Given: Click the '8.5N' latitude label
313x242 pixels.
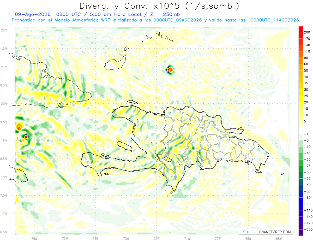Looking at the screenshot, I should pyautogui.click(x=4, y=159).
